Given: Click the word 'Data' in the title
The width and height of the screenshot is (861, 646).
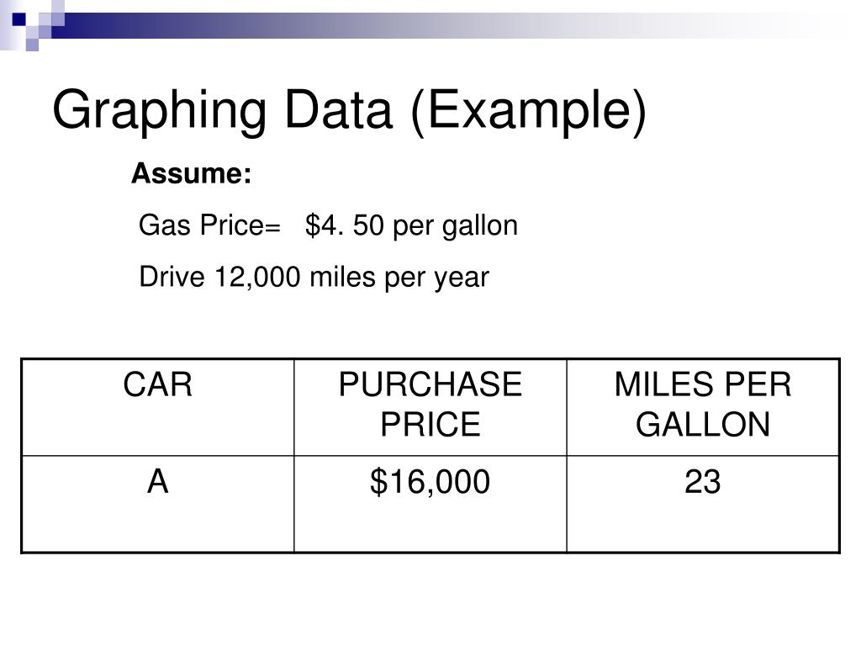Looking at the screenshot, I should click(338, 110).
